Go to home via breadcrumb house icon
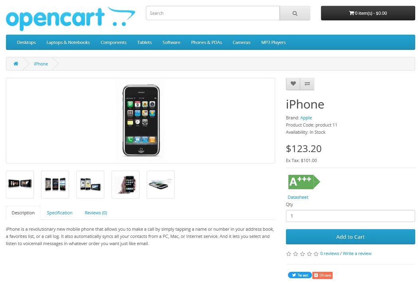 coord(16,64)
